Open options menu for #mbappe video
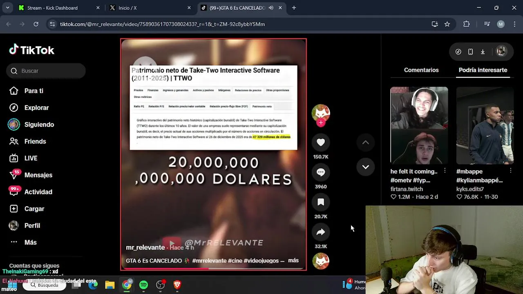Screen dimensions: 523x294 click(511, 171)
